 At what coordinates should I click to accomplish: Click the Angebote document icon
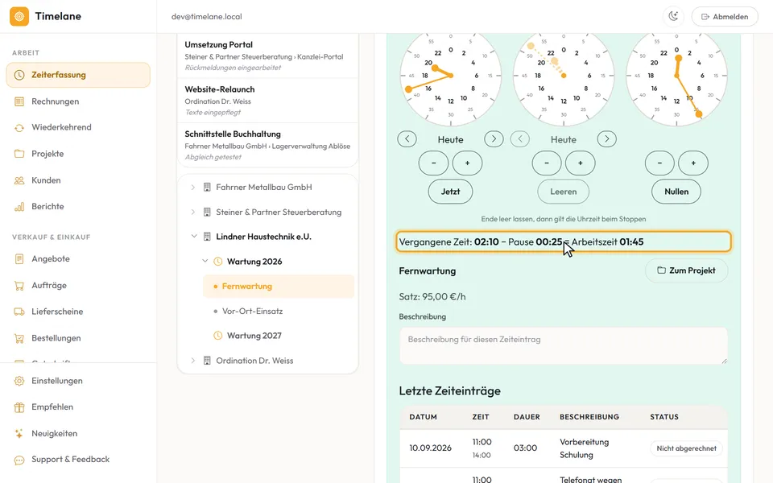(x=19, y=258)
